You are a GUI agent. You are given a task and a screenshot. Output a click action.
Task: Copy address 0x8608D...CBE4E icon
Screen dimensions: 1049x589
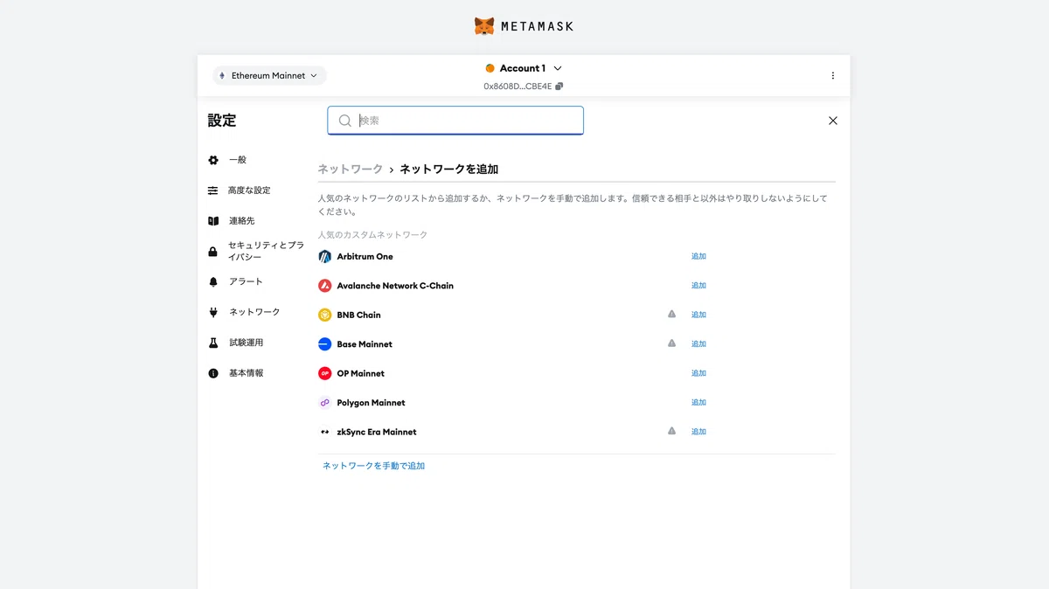pyautogui.click(x=559, y=87)
